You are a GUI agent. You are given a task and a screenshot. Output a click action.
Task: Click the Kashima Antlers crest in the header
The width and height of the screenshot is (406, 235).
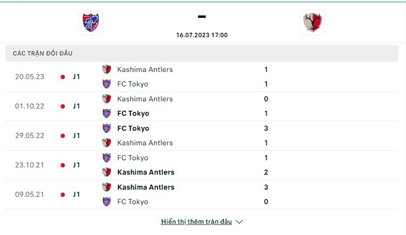pyautogui.click(x=313, y=23)
